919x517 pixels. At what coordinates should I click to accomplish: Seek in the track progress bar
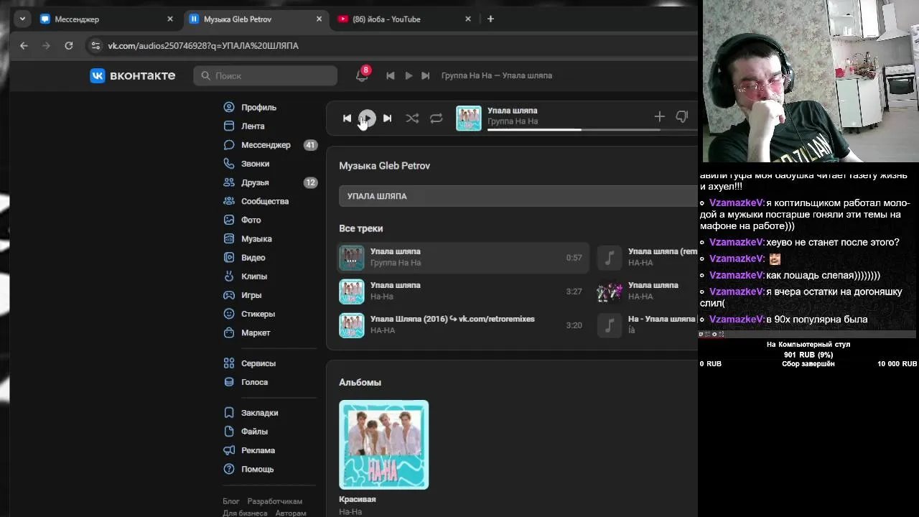573,130
